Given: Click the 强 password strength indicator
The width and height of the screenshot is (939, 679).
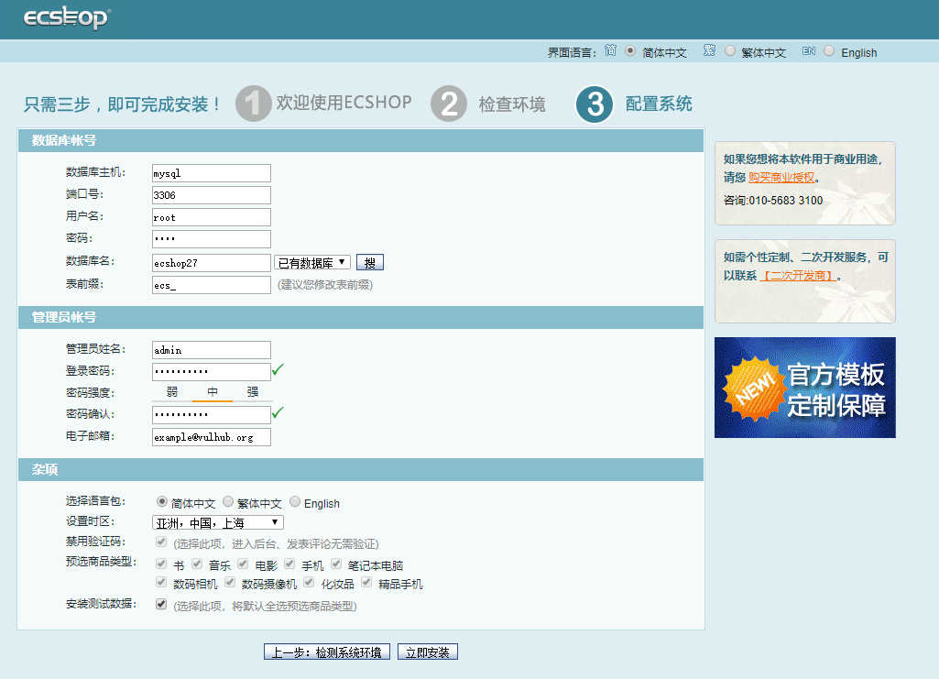Looking at the screenshot, I should [x=253, y=392].
